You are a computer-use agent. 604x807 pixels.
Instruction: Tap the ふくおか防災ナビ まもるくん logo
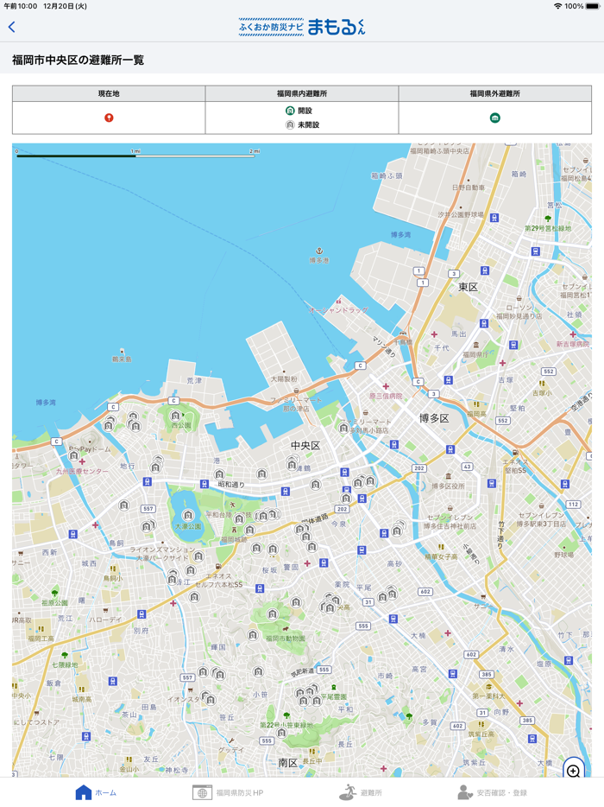[302, 27]
